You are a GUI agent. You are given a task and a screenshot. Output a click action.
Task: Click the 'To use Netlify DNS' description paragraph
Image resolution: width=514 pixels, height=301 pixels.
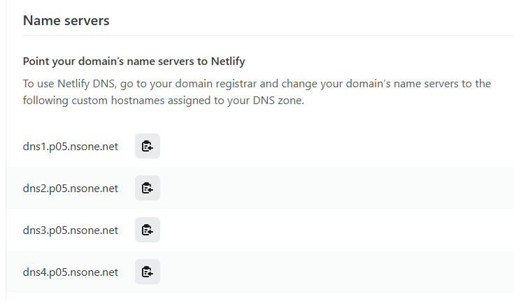(x=257, y=92)
